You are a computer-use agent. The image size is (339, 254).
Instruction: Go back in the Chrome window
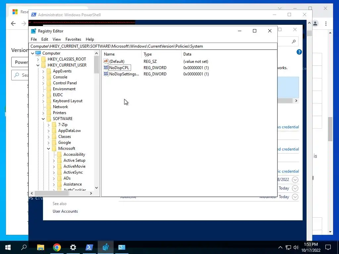pyautogui.click(x=13, y=23)
